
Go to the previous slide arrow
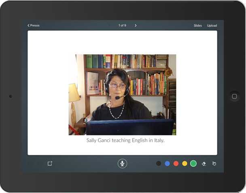109,25
